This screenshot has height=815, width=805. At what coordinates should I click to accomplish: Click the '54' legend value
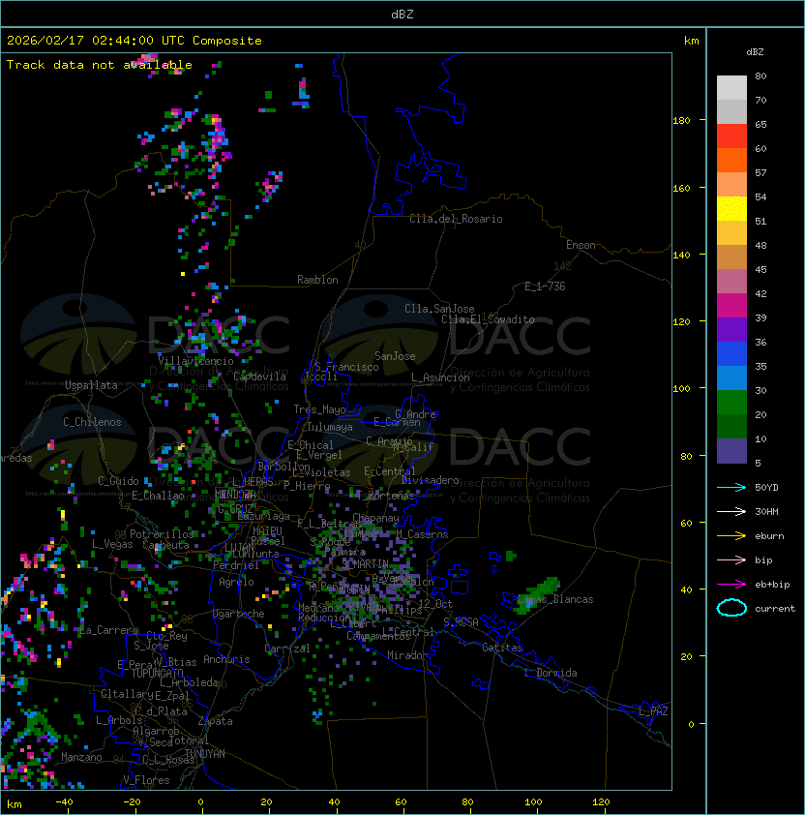[x=760, y=197]
